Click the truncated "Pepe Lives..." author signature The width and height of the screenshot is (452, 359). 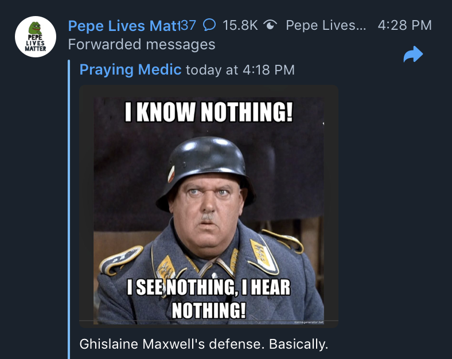click(325, 25)
